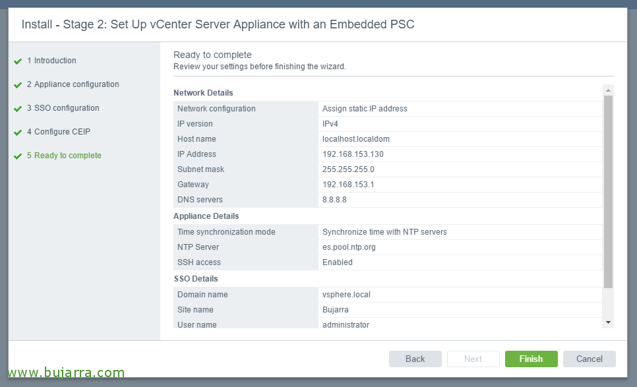Click the Gateway value 192.168.153.1
Viewport: 637px width, 387px height.
pos(348,185)
